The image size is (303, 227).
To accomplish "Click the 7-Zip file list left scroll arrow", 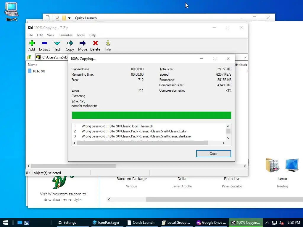I will click(28, 166).
